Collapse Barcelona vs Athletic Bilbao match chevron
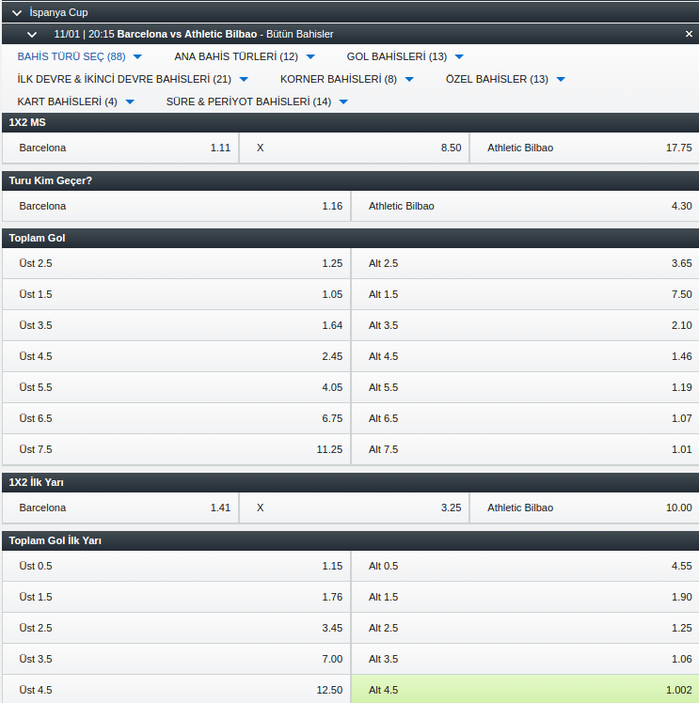 pos(32,34)
